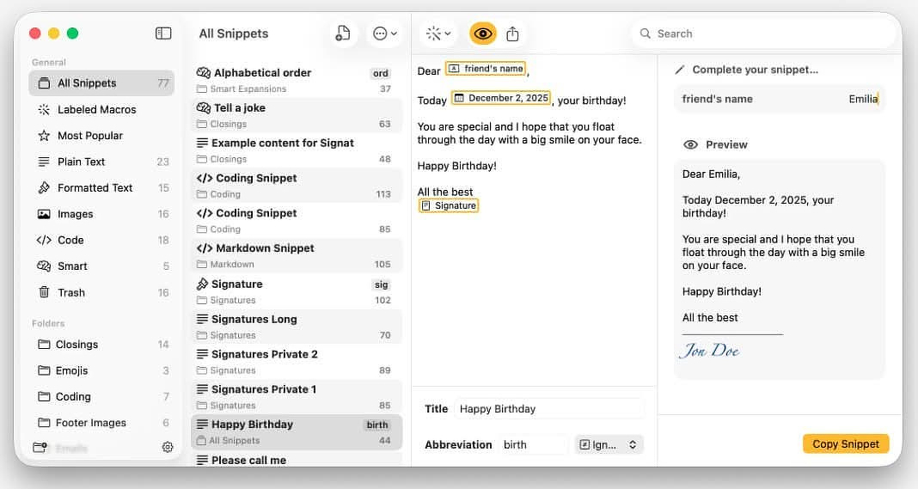This screenshot has width=918, height=489.
Task: Click the share icon in toolbar
Action: tap(513, 34)
